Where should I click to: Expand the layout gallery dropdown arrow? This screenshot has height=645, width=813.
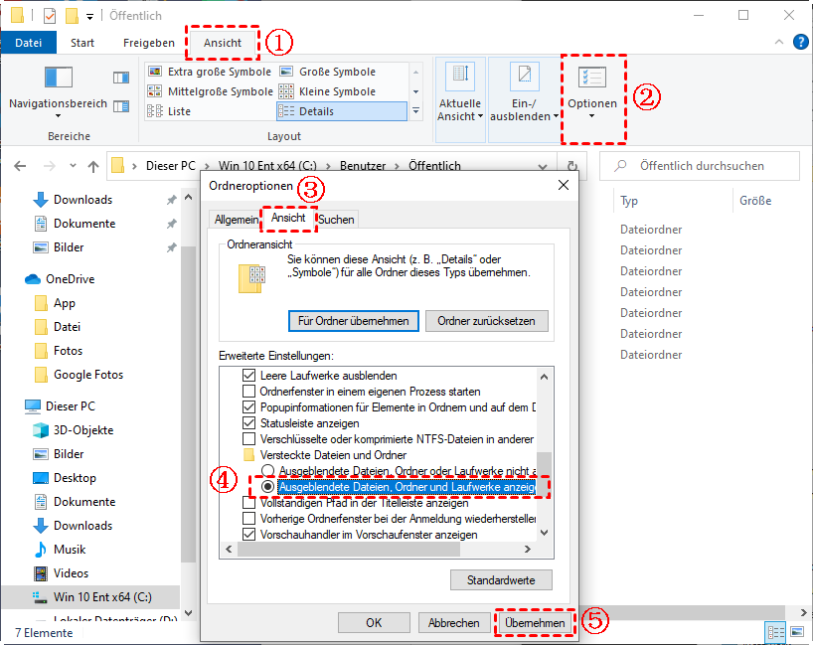point(413,111)
